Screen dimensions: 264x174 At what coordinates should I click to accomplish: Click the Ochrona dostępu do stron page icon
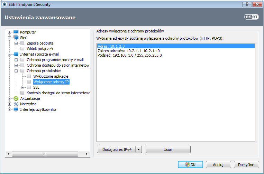pos(22,65)
